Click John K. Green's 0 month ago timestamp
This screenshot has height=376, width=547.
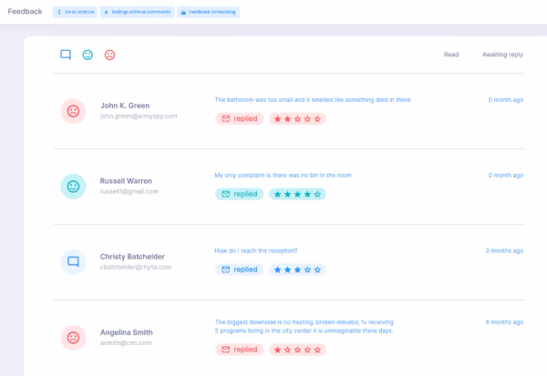pos(505,99)
